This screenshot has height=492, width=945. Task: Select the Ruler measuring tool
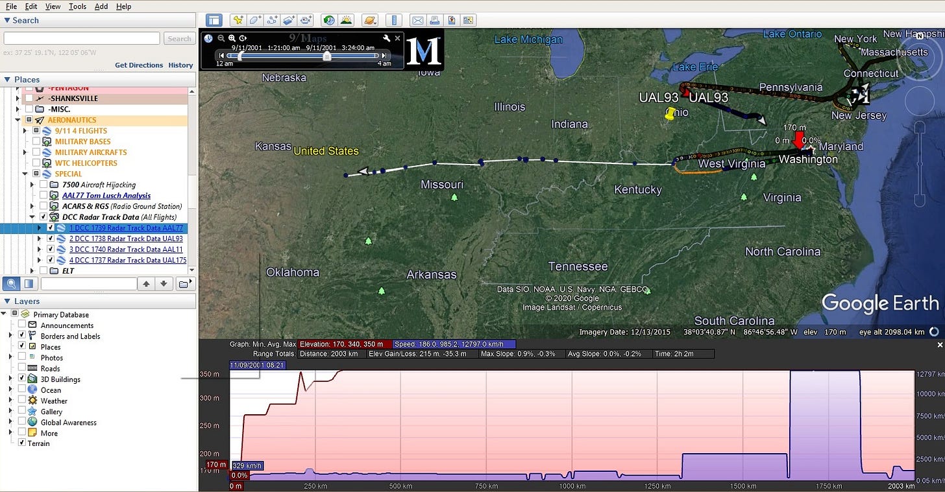click(394, 20)
